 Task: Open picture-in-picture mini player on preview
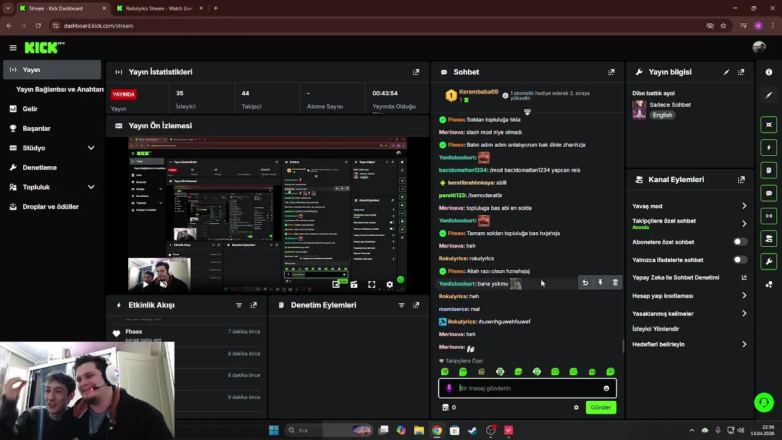pyautogui.click(x=336, y=284)
